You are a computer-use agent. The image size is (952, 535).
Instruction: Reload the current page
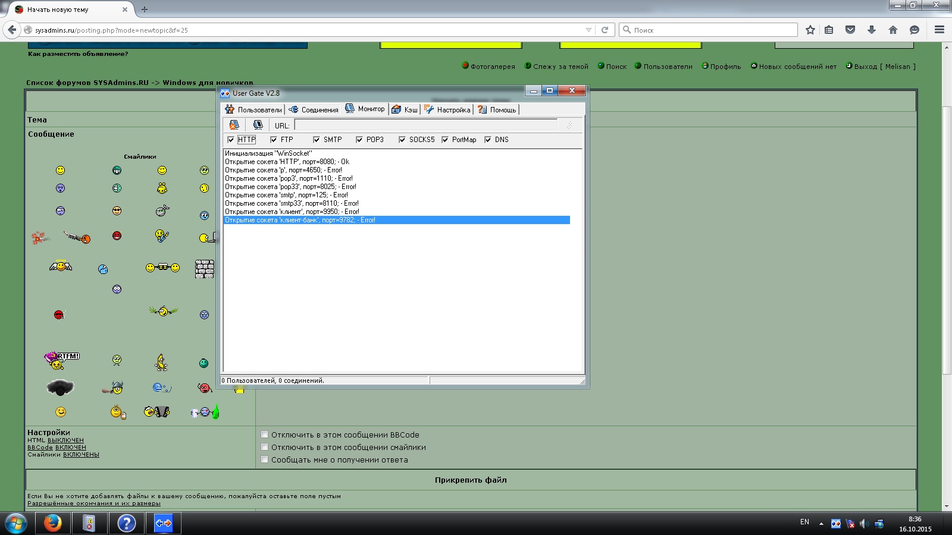[605, 30]
